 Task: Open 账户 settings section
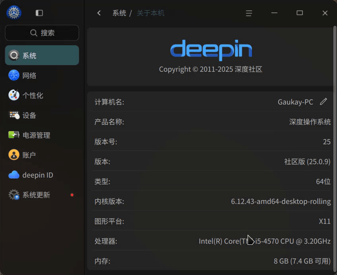[x=42, y=155]
